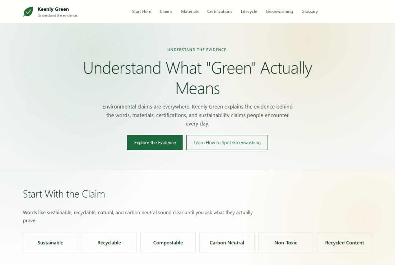The width and height of the screenshot is (395, 265).
Task: Click the Keenly Green leaf logo icon
Action: [x=28, y=11]
